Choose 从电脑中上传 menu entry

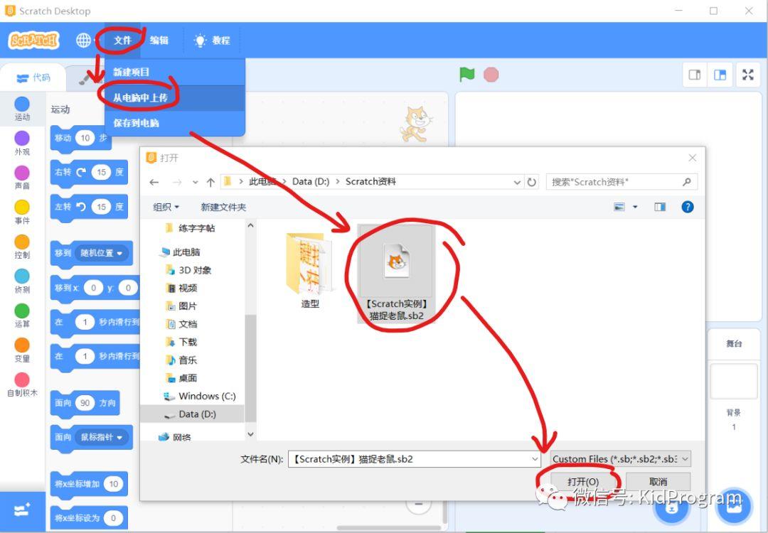[175, 98]
